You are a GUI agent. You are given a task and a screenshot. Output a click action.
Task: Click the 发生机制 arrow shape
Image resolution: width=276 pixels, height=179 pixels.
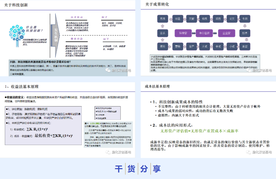click(56, 36)
